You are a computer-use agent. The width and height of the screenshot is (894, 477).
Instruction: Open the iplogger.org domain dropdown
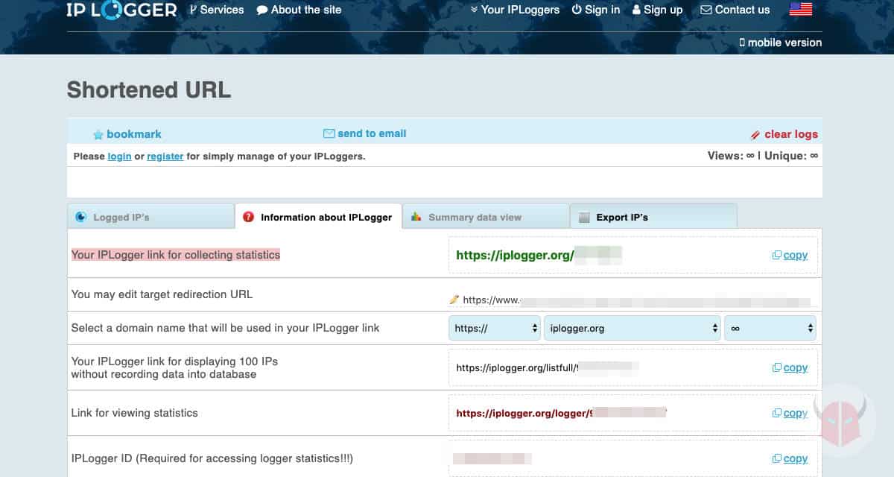[x=633, y=328]
